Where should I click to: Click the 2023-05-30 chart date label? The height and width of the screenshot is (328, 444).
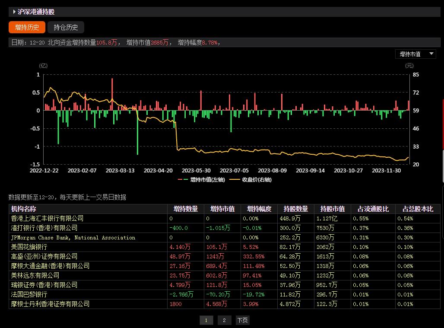196,171
